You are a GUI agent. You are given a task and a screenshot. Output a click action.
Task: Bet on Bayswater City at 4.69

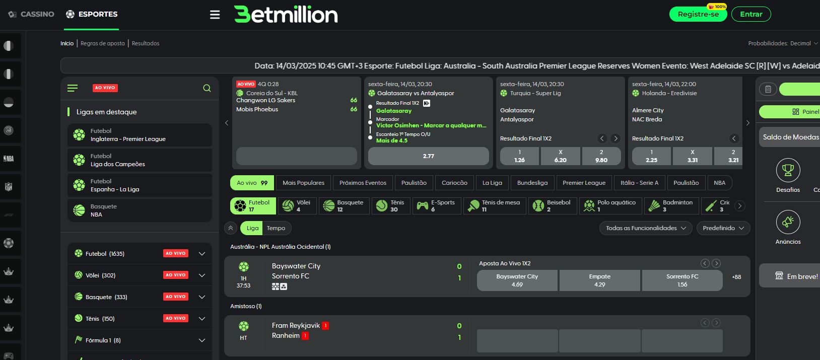click(517, 280)
